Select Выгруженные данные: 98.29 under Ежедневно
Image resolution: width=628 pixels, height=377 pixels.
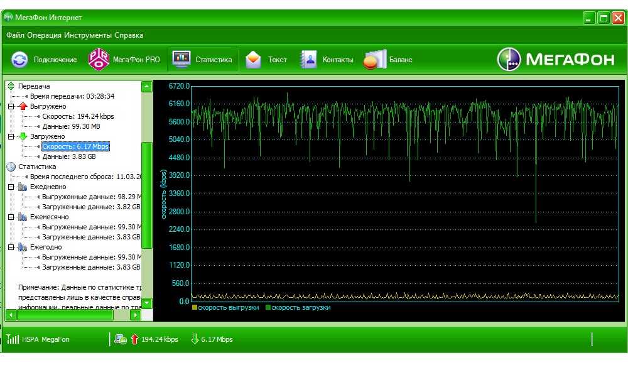click(x=92, y=197)
